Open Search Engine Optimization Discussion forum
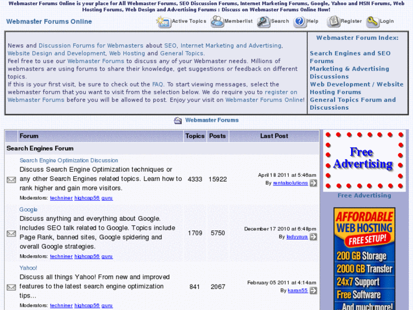 tap(69, 160)
